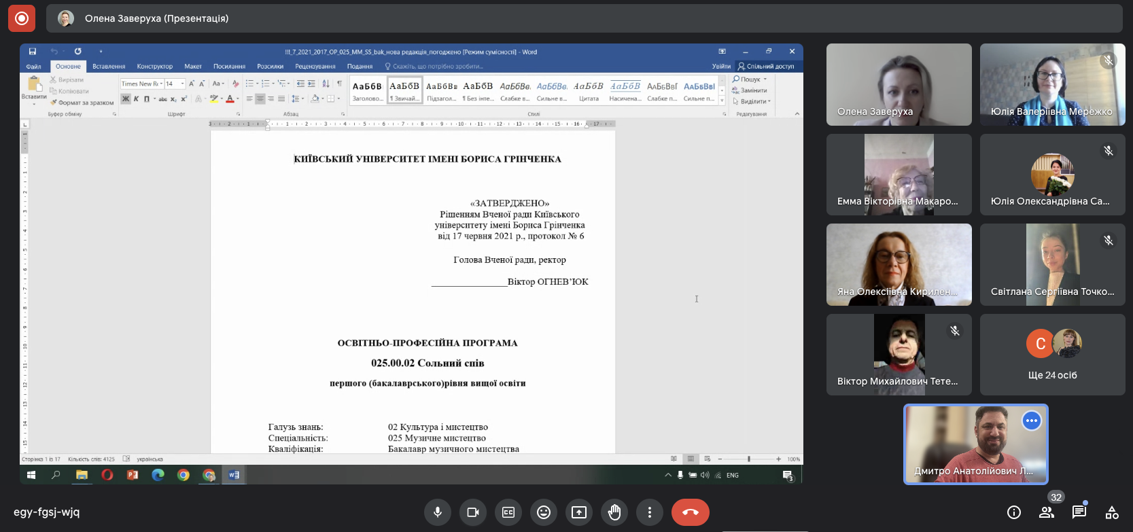Show the participants list with 32 badge
The height and width of the screenshot is (532, 1133).
coord(1047,512)
